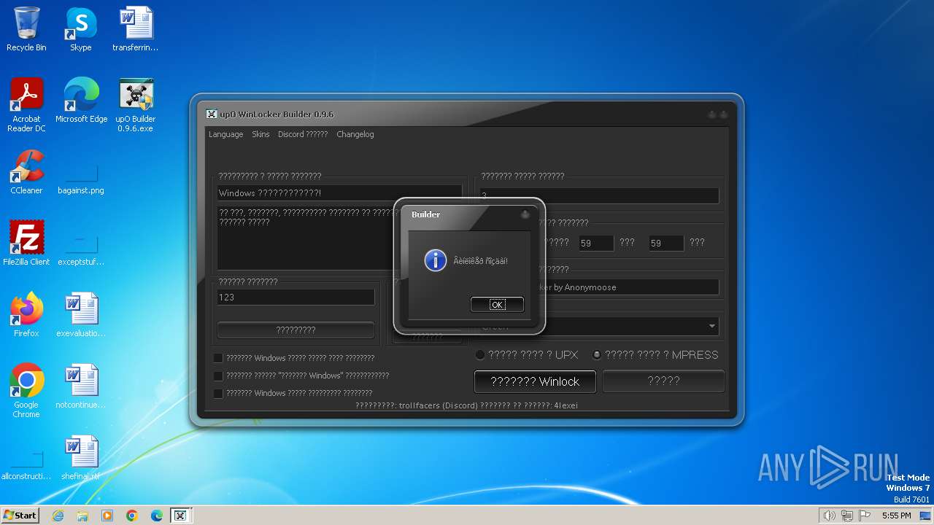Select the exevaluatio Word document

pyautogui.click(x=81, y=316)
